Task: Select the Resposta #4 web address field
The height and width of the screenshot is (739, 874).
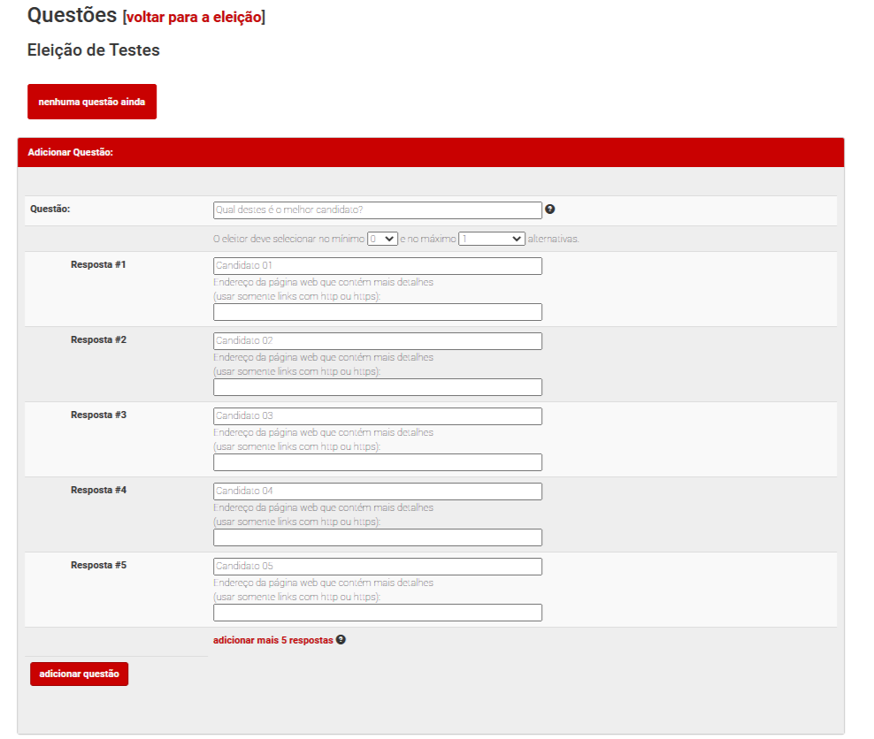Action: coord(377,537)
